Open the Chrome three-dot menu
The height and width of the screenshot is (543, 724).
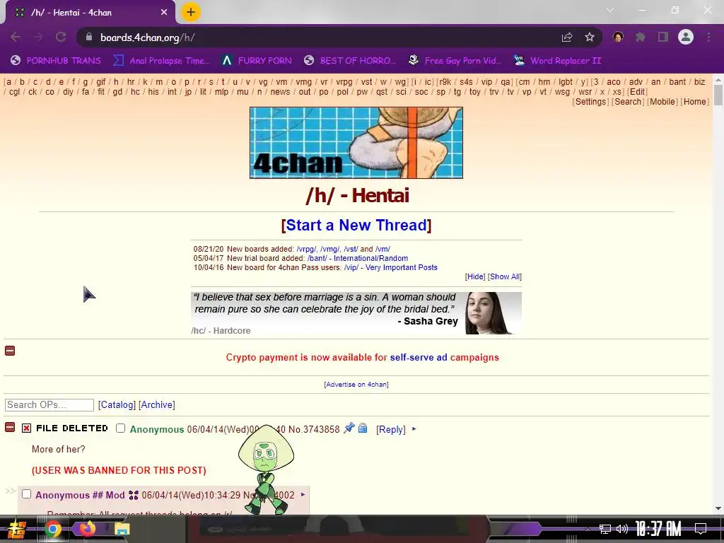coord(708,37)
